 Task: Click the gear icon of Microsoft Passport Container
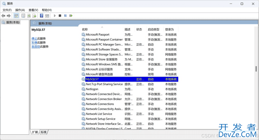83,40
